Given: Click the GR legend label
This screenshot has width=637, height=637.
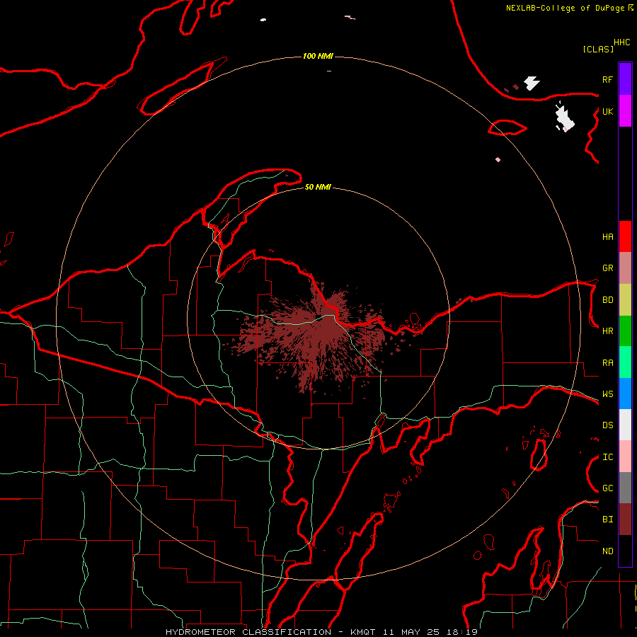Looking at the screenshot, I should (607, 268).
